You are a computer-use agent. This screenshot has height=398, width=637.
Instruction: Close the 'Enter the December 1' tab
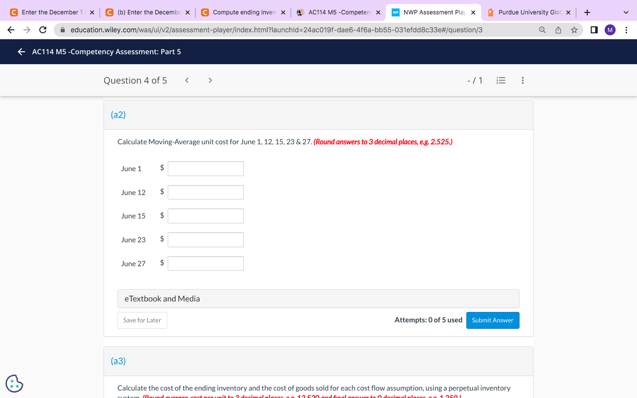pyautogui.click(x=92, y=12)
